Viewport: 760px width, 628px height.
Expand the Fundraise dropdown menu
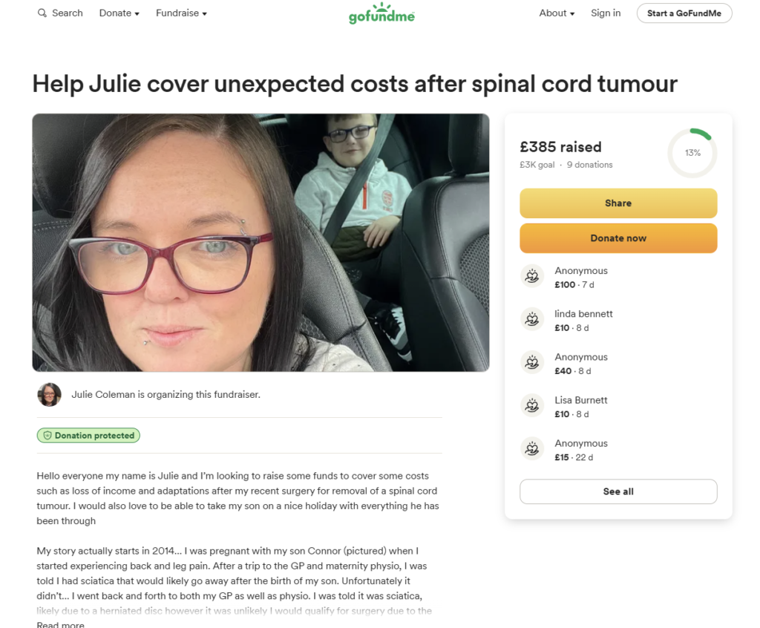click(x=181, y=13)
